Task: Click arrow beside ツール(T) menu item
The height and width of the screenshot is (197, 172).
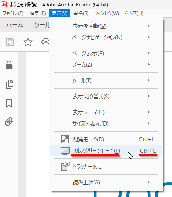Action: click(x=149, y=80)
